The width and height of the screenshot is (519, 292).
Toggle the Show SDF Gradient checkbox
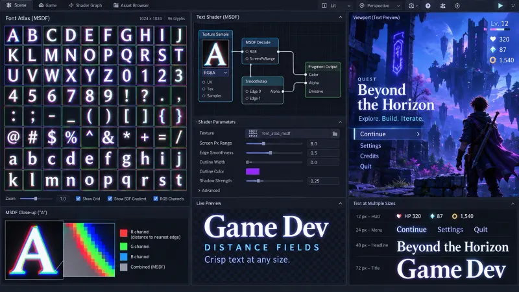[110, 199]
